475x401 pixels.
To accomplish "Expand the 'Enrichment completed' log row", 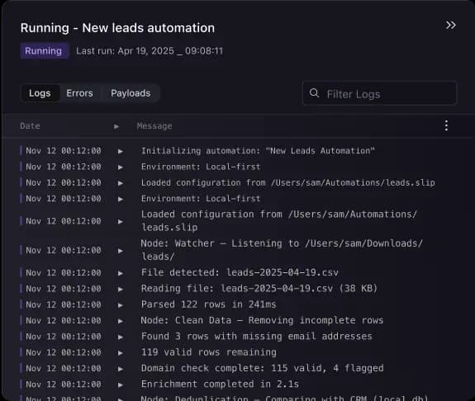I will click(121, 385).
